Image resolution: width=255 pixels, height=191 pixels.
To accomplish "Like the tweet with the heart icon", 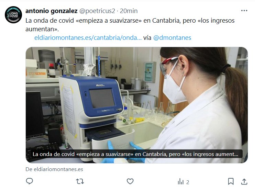I will pos(130,181).
